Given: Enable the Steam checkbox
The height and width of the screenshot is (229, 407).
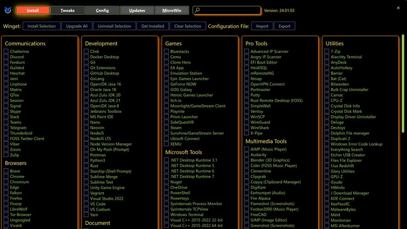Looking at the screenshot, I should click(166, 127).
